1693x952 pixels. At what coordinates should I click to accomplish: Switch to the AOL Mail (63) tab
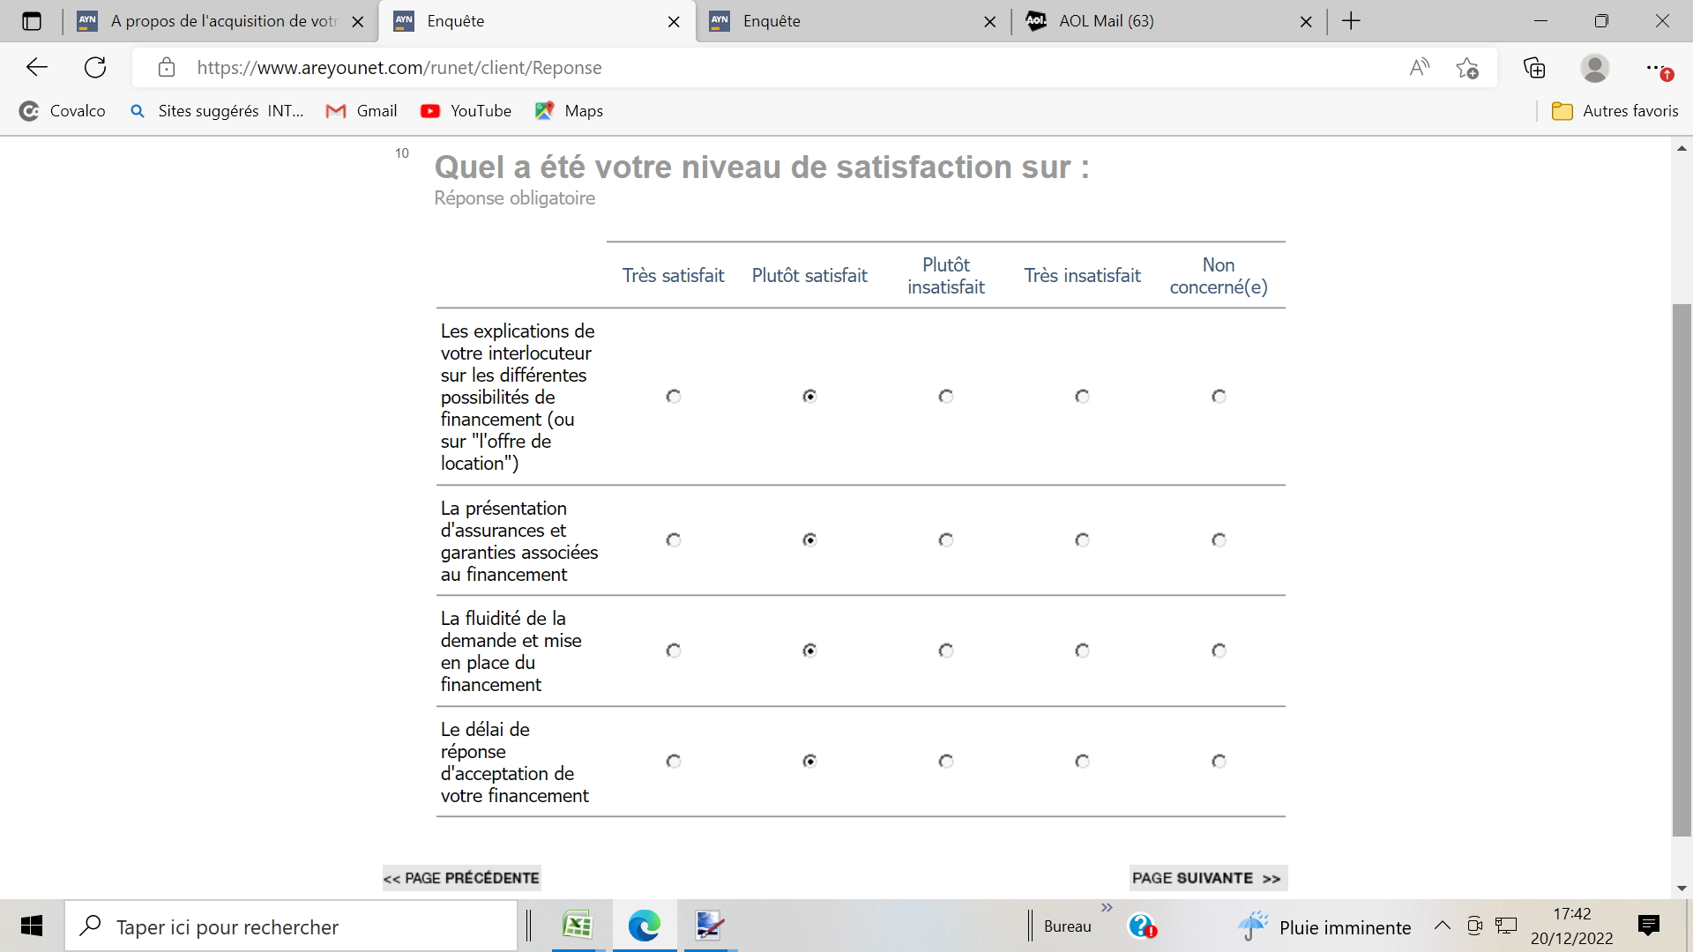click(1107, 21)
